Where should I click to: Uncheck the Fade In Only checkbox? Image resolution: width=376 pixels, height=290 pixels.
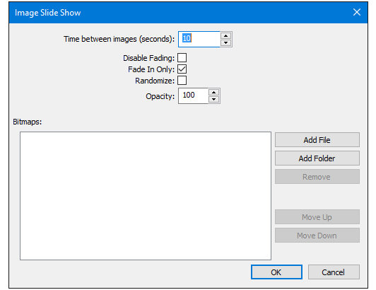pyautogui.click(x=182, y=69)
